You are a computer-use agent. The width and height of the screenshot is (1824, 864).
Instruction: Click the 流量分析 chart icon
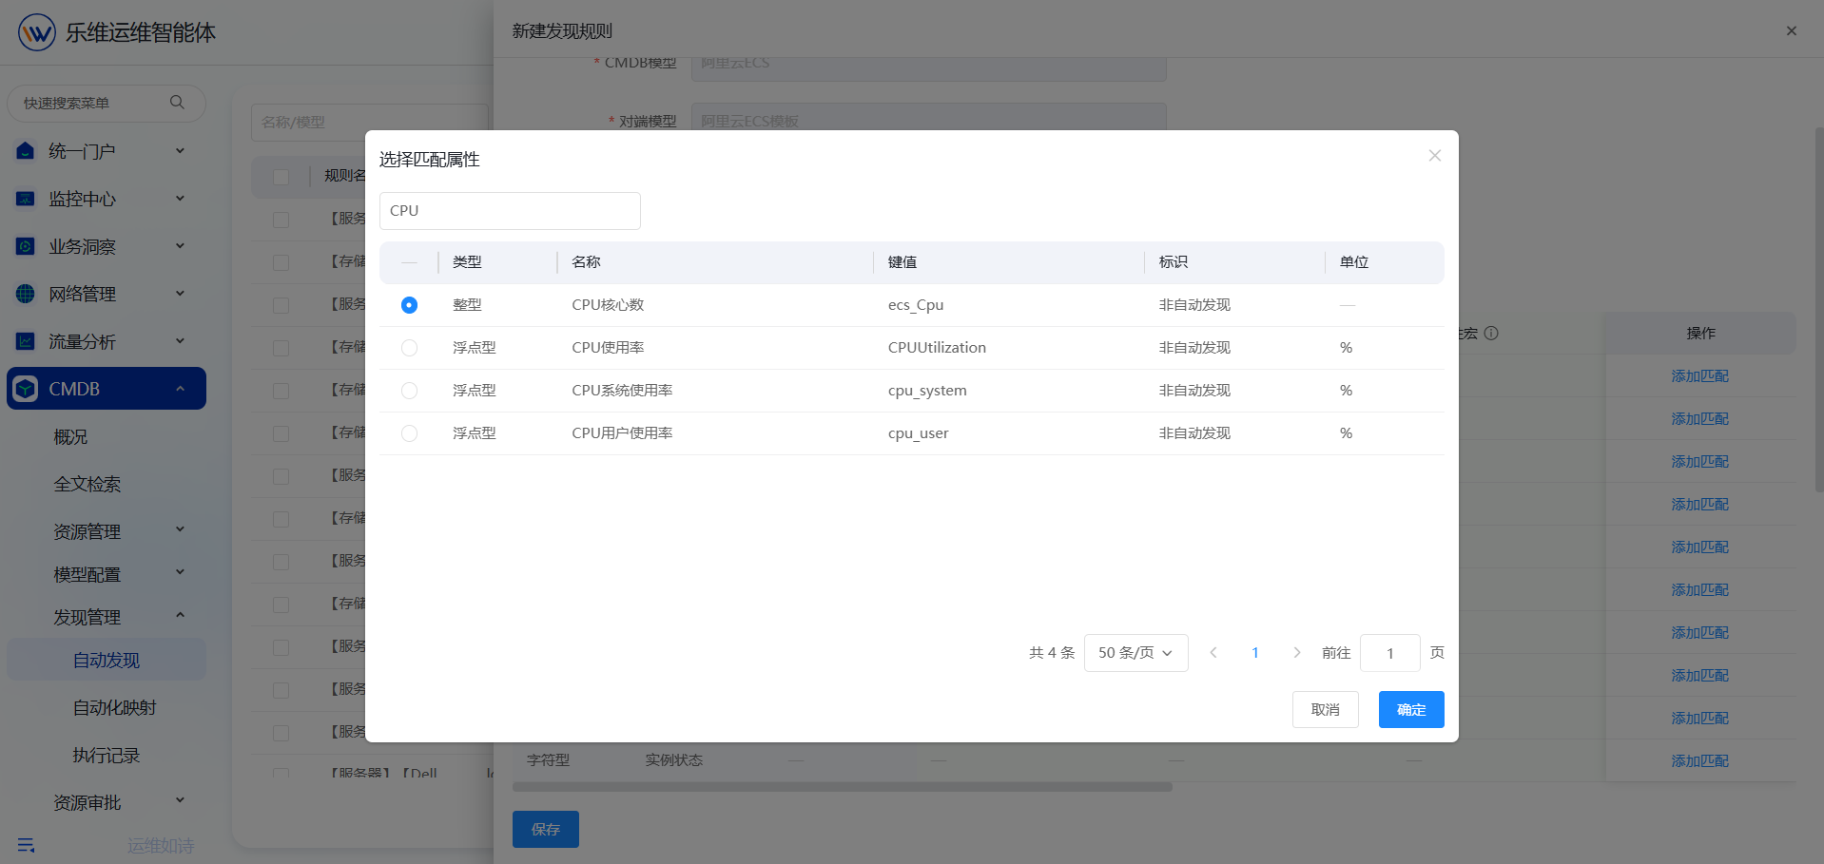tap(26, 341)
